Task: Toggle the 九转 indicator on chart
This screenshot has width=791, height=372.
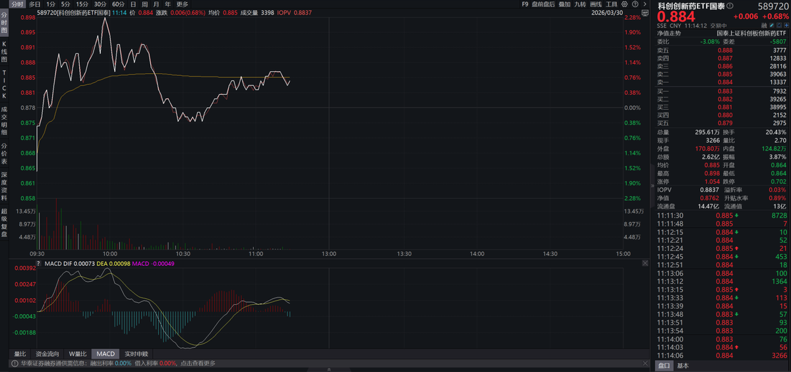Action: click(x=580, y=4)
